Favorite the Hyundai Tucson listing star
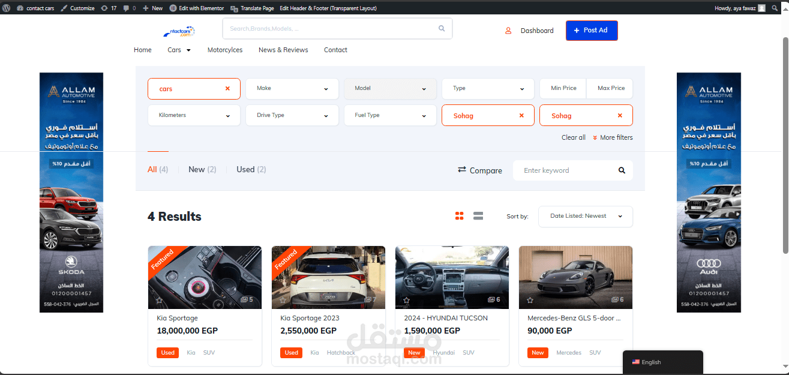 tap(406, 300)
